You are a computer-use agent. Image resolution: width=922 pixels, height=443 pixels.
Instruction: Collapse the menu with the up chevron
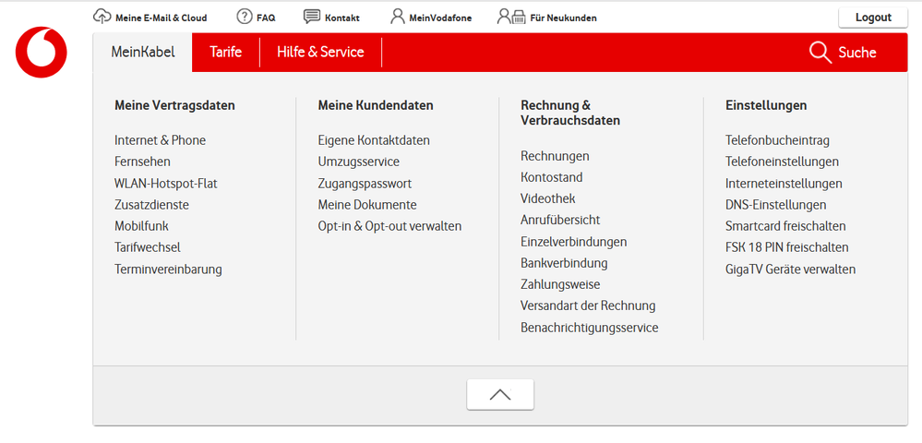coord(500,394)
